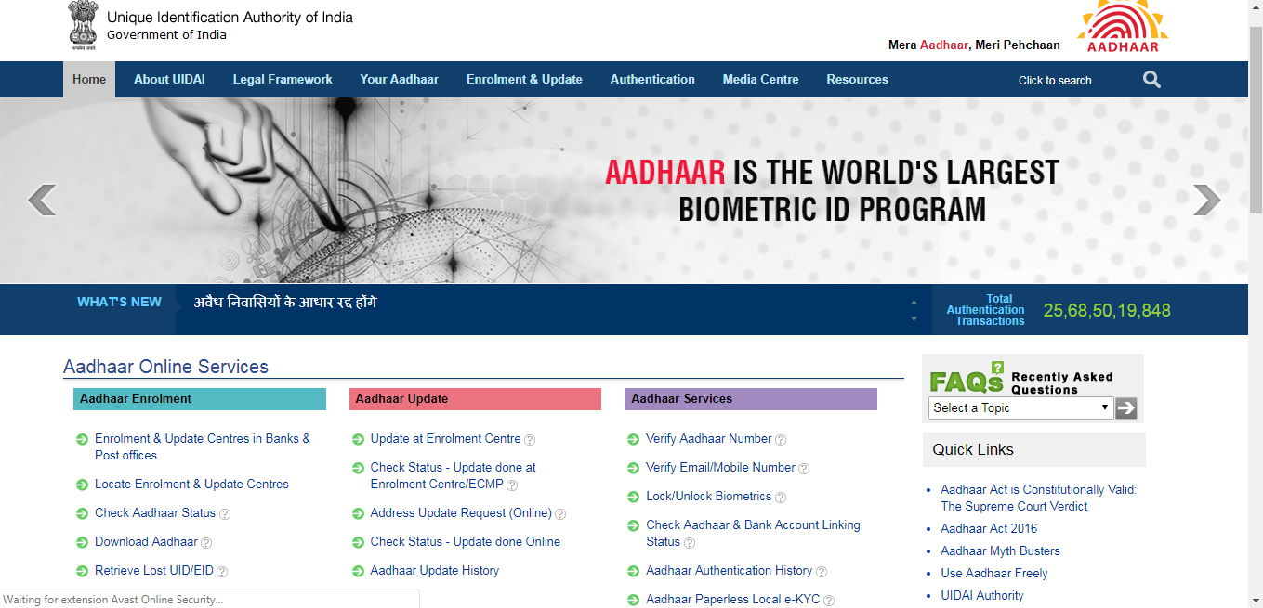Open Verify Aadhaar Number link
1263x608 pixels.
click(x=709, y=438)
